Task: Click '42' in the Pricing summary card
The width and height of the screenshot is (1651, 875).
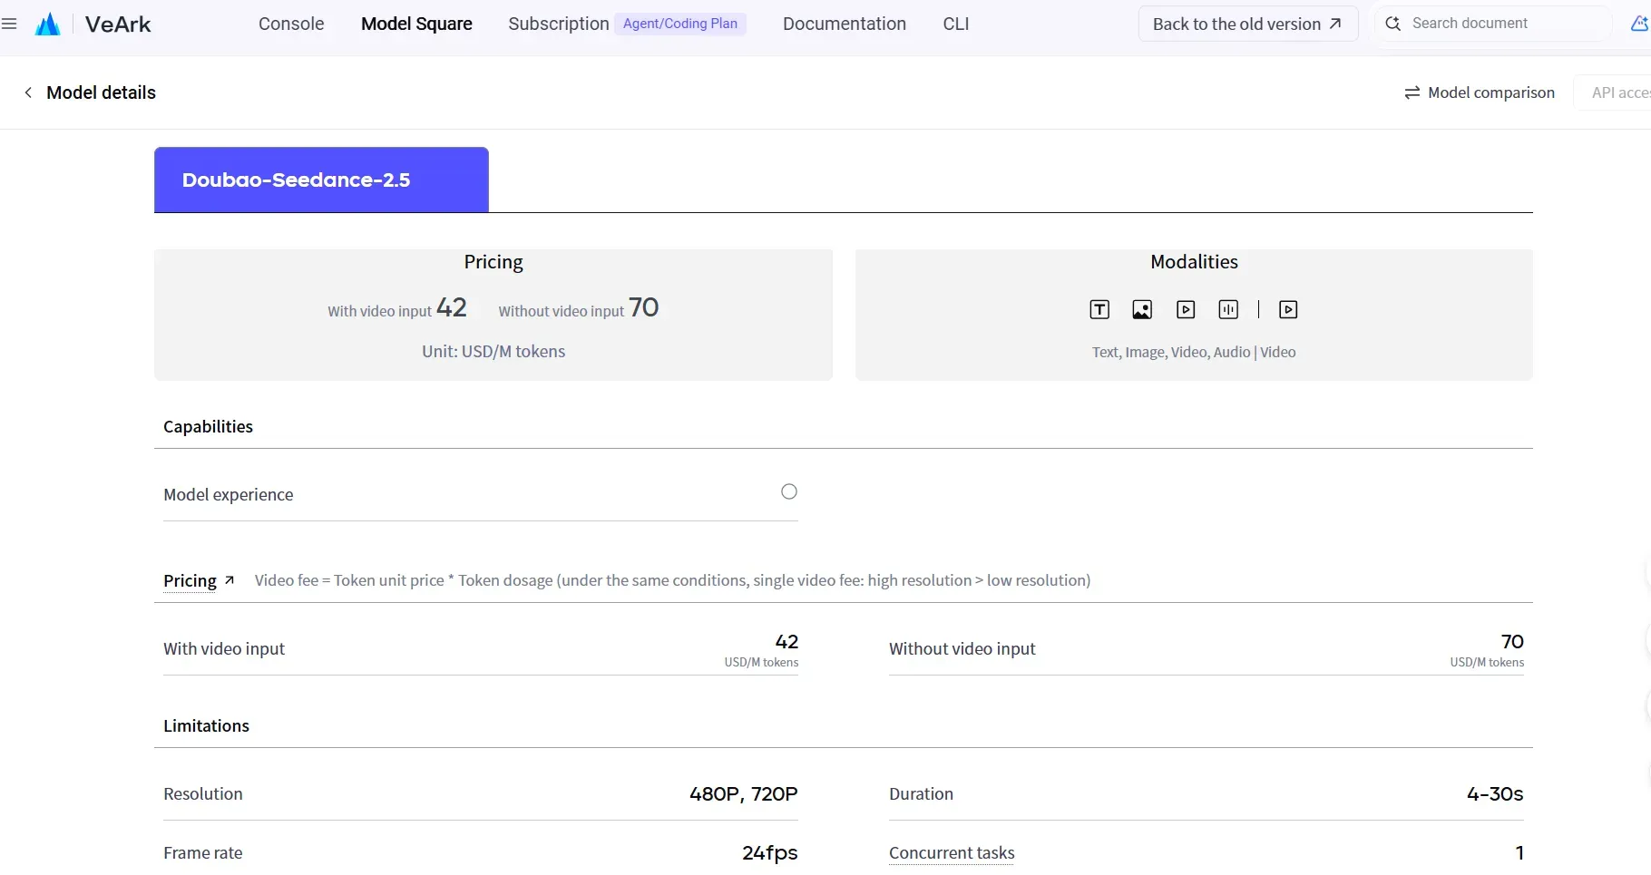Action: 452,307
